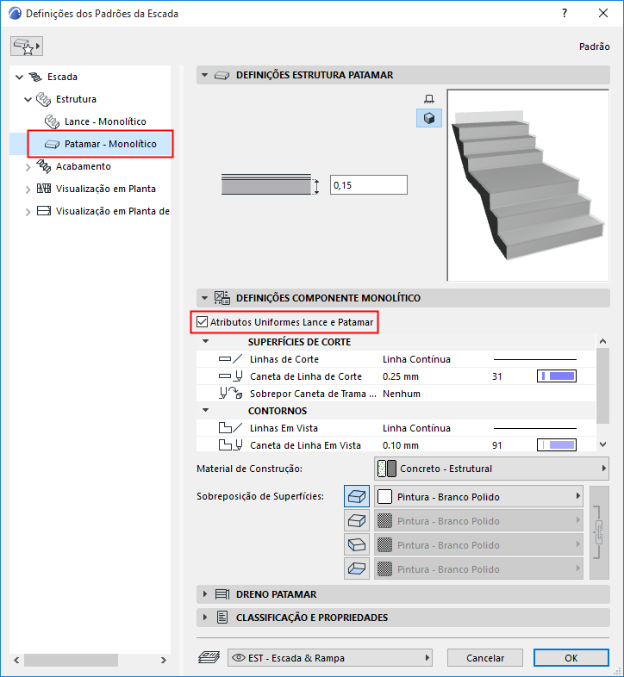The width and height of the screenshot is (624, 677).
Task: Click the Linha Contínua sample for Linhas de Corte
Action: tap(535, 359)
